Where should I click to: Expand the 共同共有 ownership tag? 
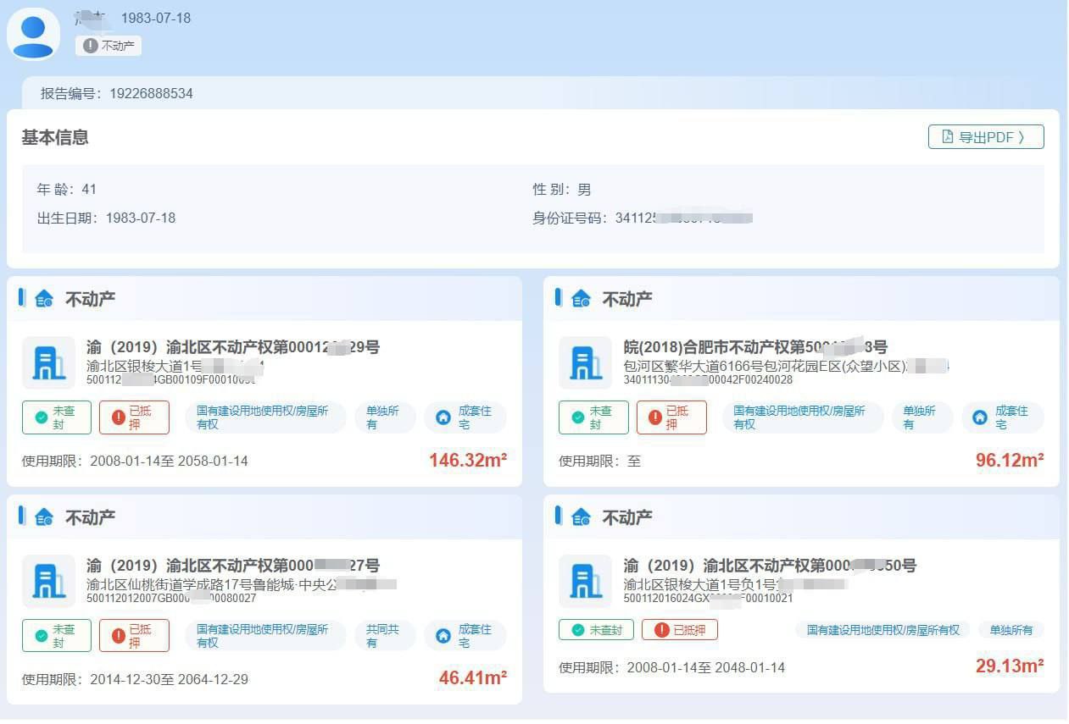click(383, 635)
